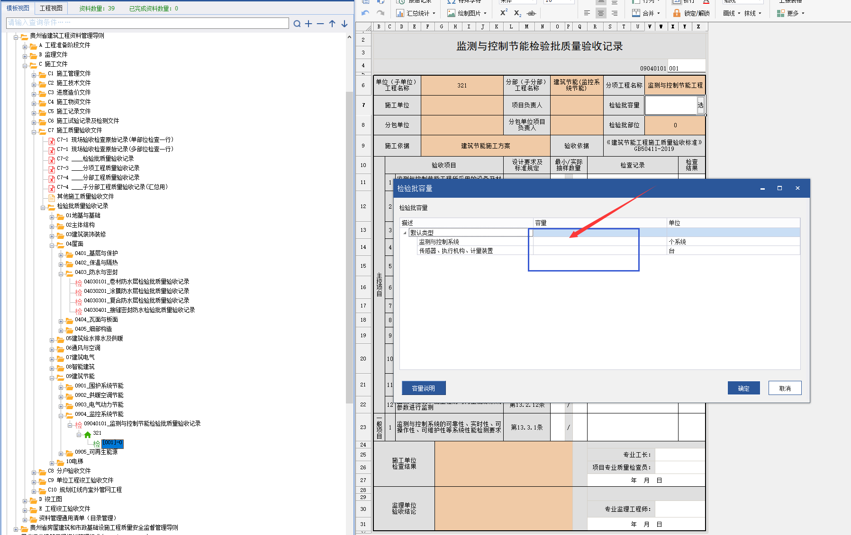The height and width of the screenshot is (535, 851).
Task: Click capacity cell for 监测与控制系统
Action: click(x=600, y=242)
